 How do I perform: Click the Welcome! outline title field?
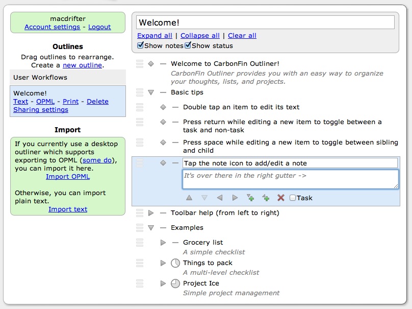pyautogui.click(x=265, y=22)
